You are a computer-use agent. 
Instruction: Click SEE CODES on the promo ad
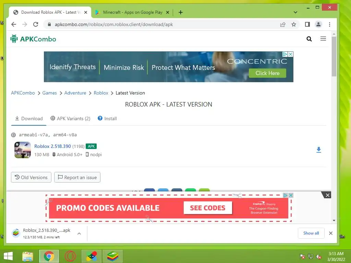coord(208,208)
